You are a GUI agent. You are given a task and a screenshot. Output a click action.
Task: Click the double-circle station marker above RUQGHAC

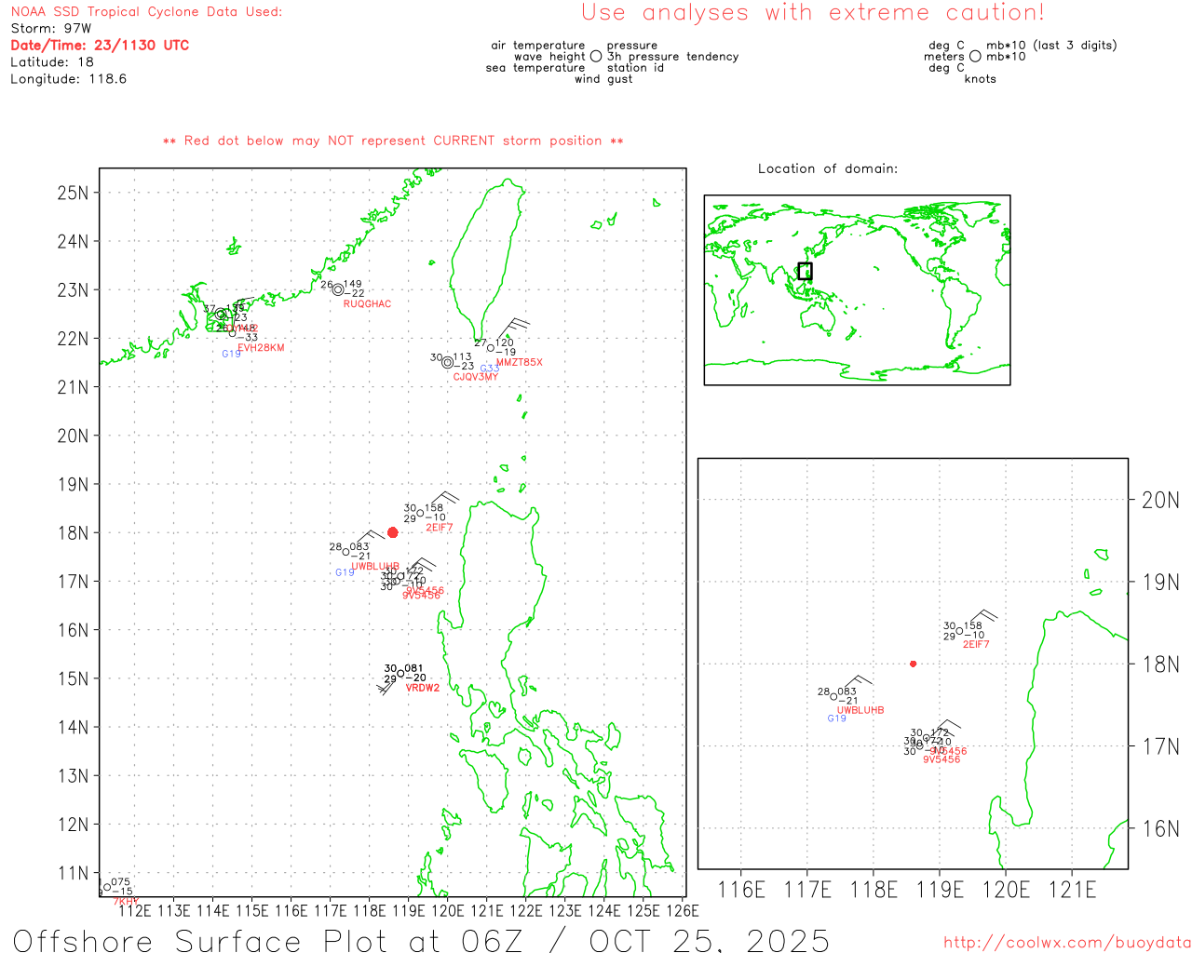tap(338, 289)
